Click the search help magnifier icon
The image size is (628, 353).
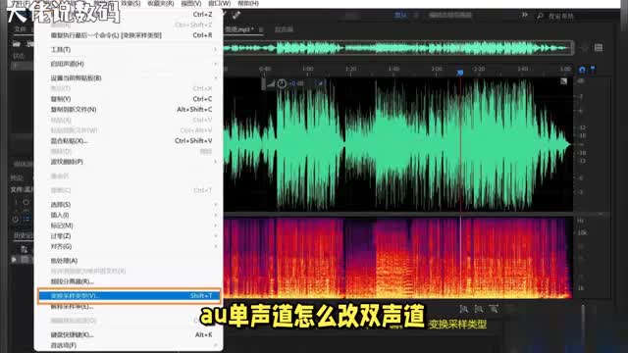tap(540, 16)
